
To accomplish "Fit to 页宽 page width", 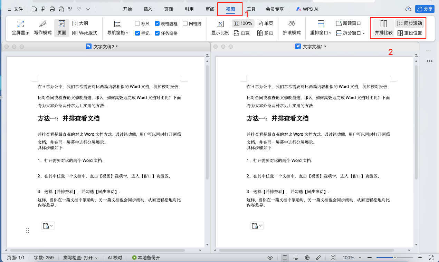I will pos(242,33).
